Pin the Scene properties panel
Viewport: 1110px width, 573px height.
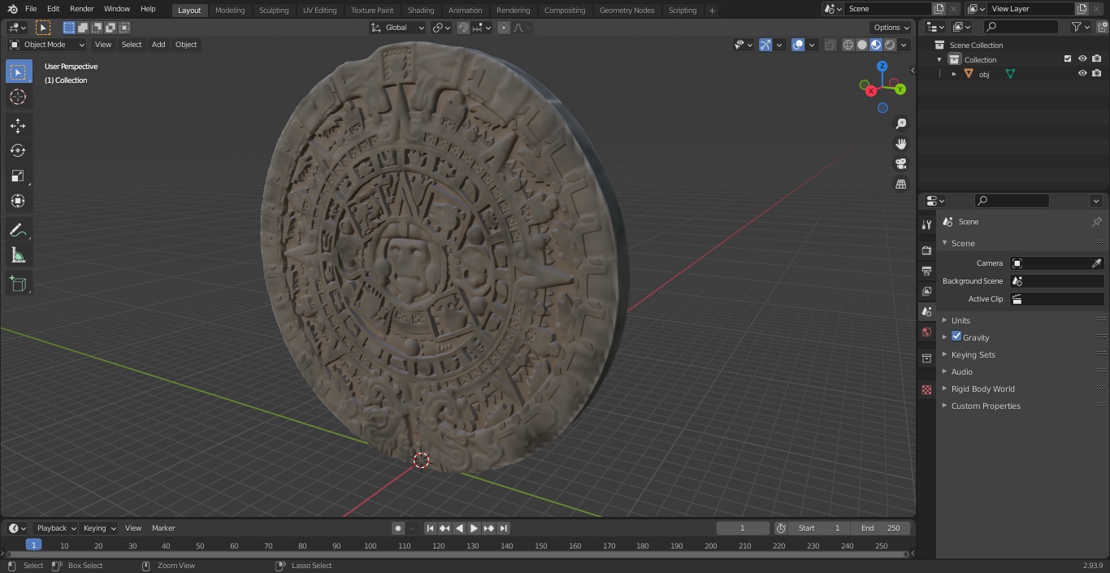pyautogui.click(x=1096, y=222)
